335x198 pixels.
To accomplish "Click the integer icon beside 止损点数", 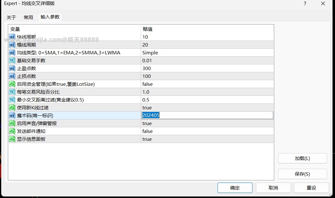I will coord(12,76).
